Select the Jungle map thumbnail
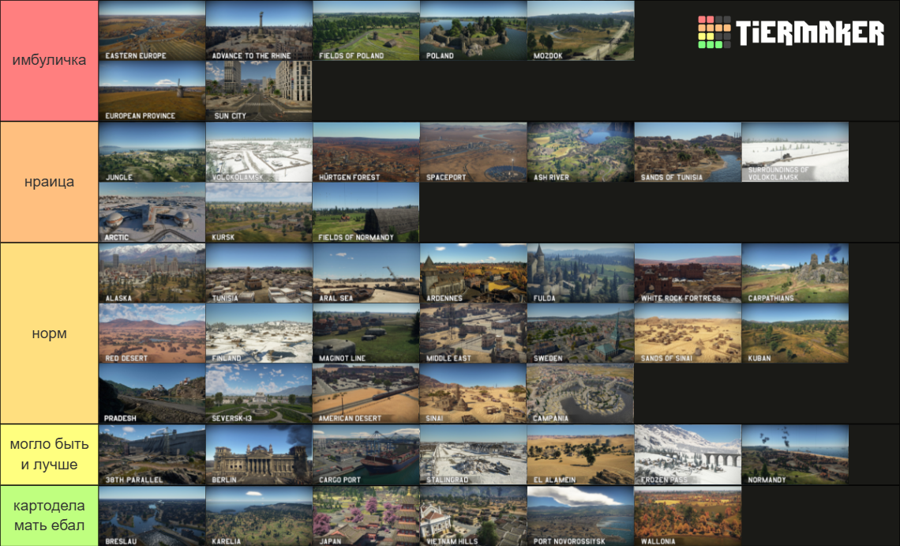The image size is (900, 546). pos(152,153)
